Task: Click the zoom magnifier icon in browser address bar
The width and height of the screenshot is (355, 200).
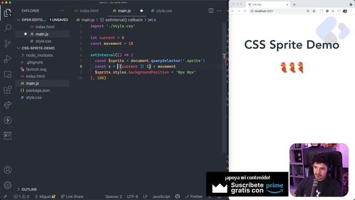Action: coord(308,11)
